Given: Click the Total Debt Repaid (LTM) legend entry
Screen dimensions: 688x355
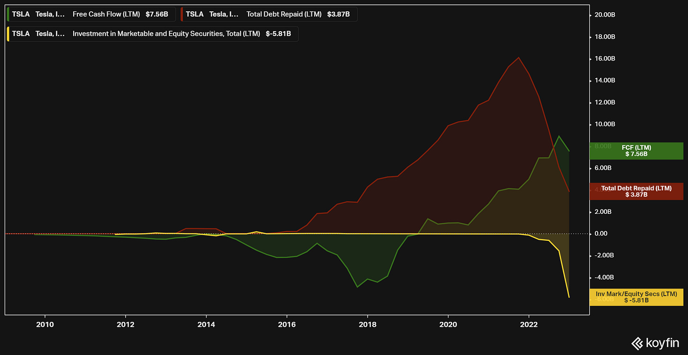Looking at the screenshot, I should (269, 14).
